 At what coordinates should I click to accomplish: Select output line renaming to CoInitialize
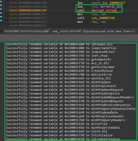59,135
